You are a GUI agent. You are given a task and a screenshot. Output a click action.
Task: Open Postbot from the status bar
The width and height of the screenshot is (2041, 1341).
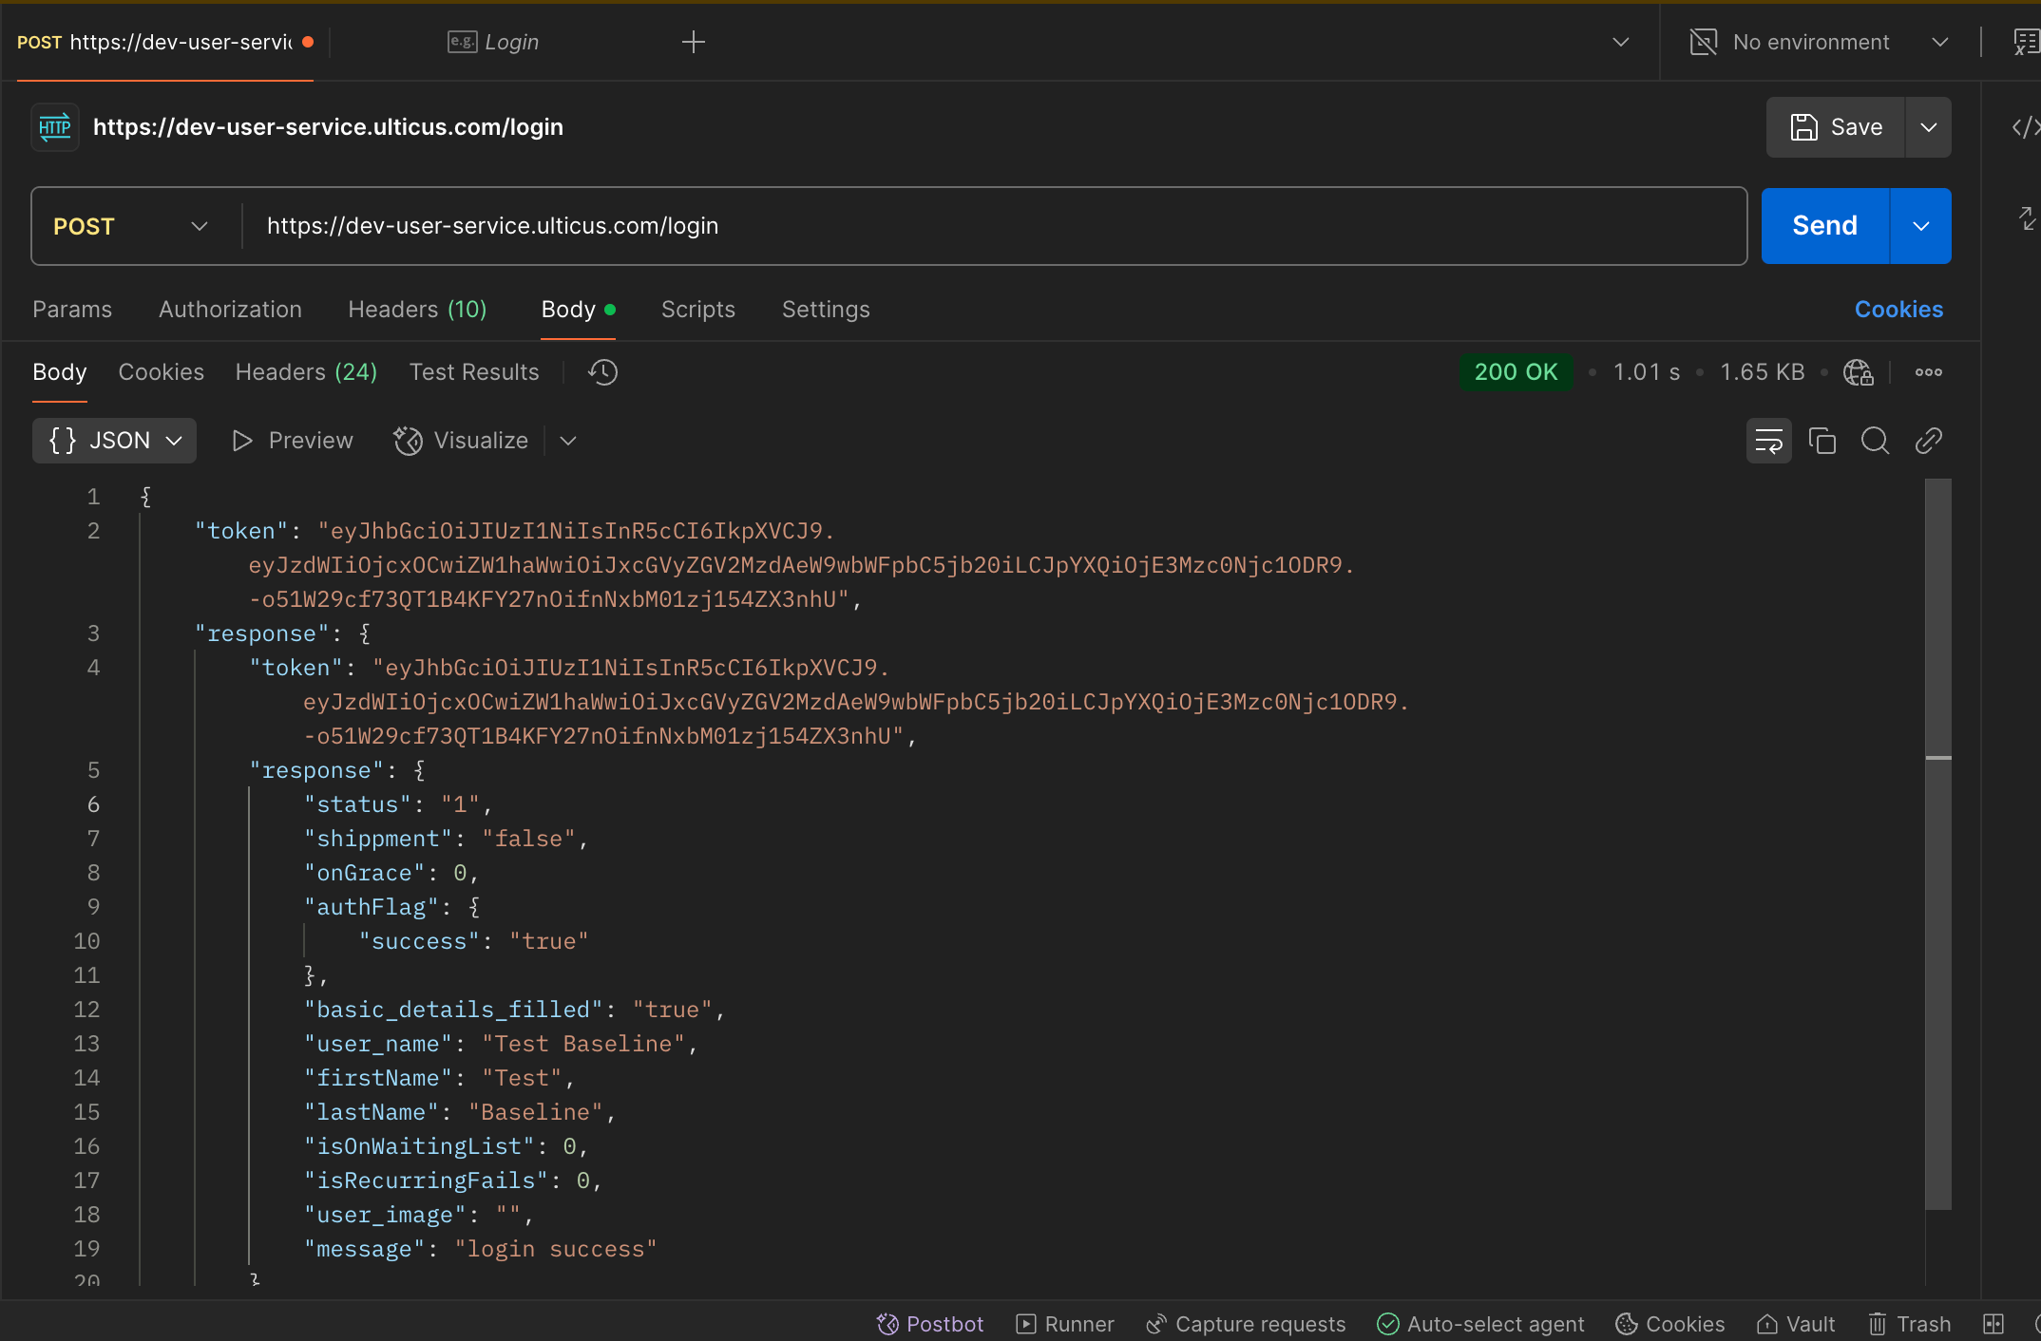(930, 1324)
